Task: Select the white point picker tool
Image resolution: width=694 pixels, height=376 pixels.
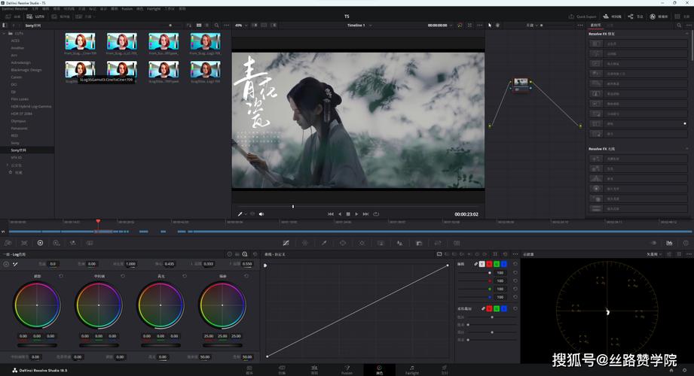Action: pyautogui.click(x=16, y=264)
